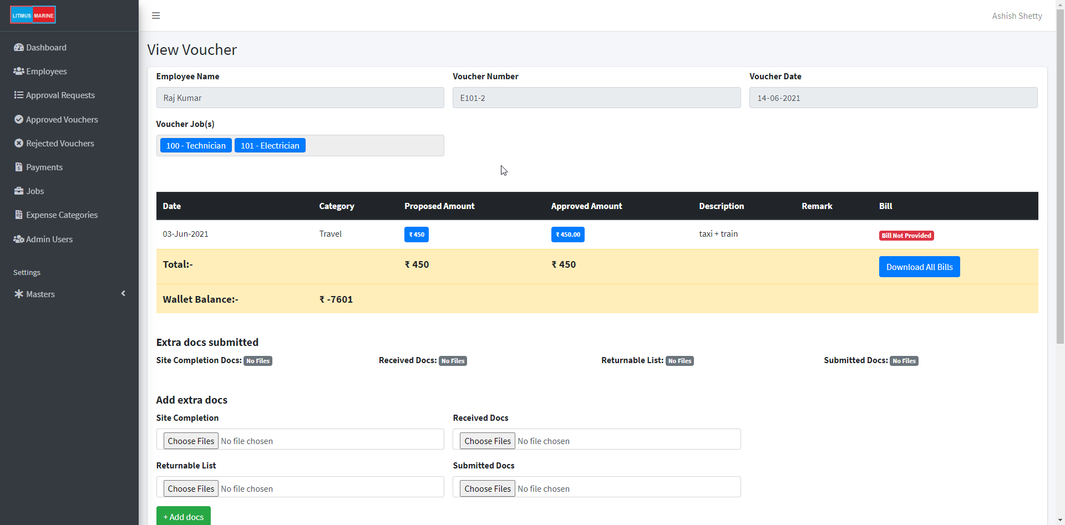Click the Approval Requests list icon
Screen dimensions: 1065x525
[x=19, y=95]
